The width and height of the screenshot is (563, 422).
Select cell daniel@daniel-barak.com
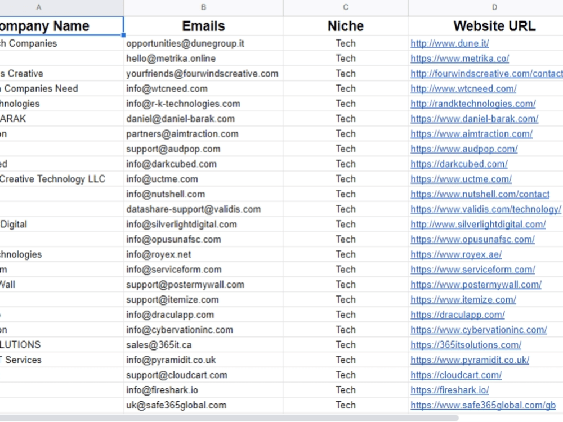coord(203,119)
